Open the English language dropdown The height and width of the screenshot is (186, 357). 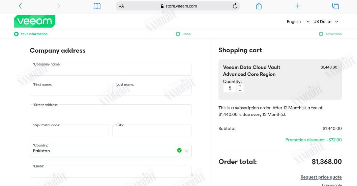click(298, 21)
